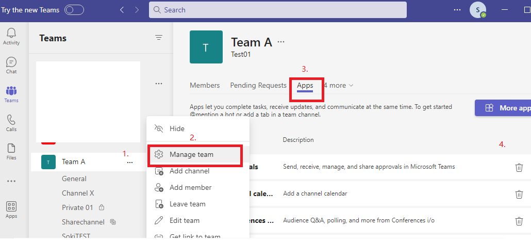Open settings and more ellipsis in title bar
This screenshot has width=531, height=242.
click(457, 10)
